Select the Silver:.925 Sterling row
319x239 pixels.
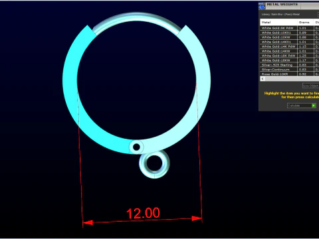pyautogui.click(x=290, y=65)
